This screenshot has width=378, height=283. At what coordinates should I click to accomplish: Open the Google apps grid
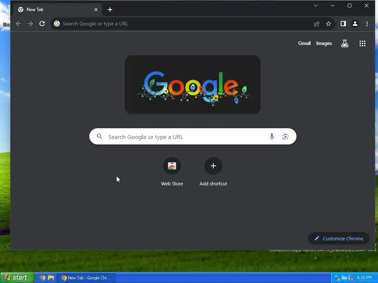pos(362,43)
